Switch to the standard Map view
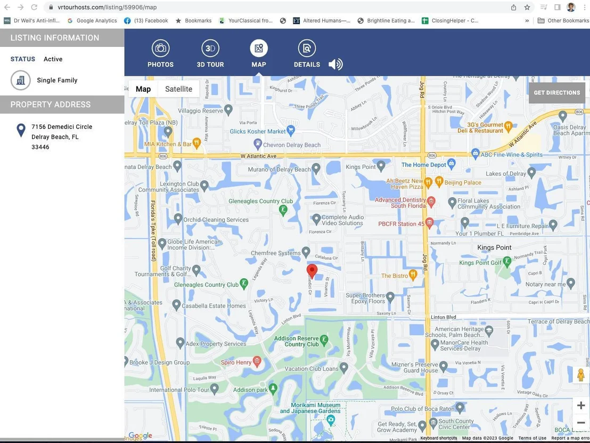 tap(143, 89)
